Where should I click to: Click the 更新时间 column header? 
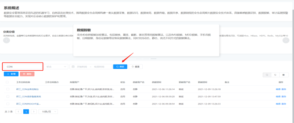[203, 82]
